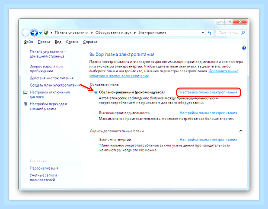Viewport: 268px width, 209px height.
Task: Close the Электропитание window
Action: tap(240, 22)
